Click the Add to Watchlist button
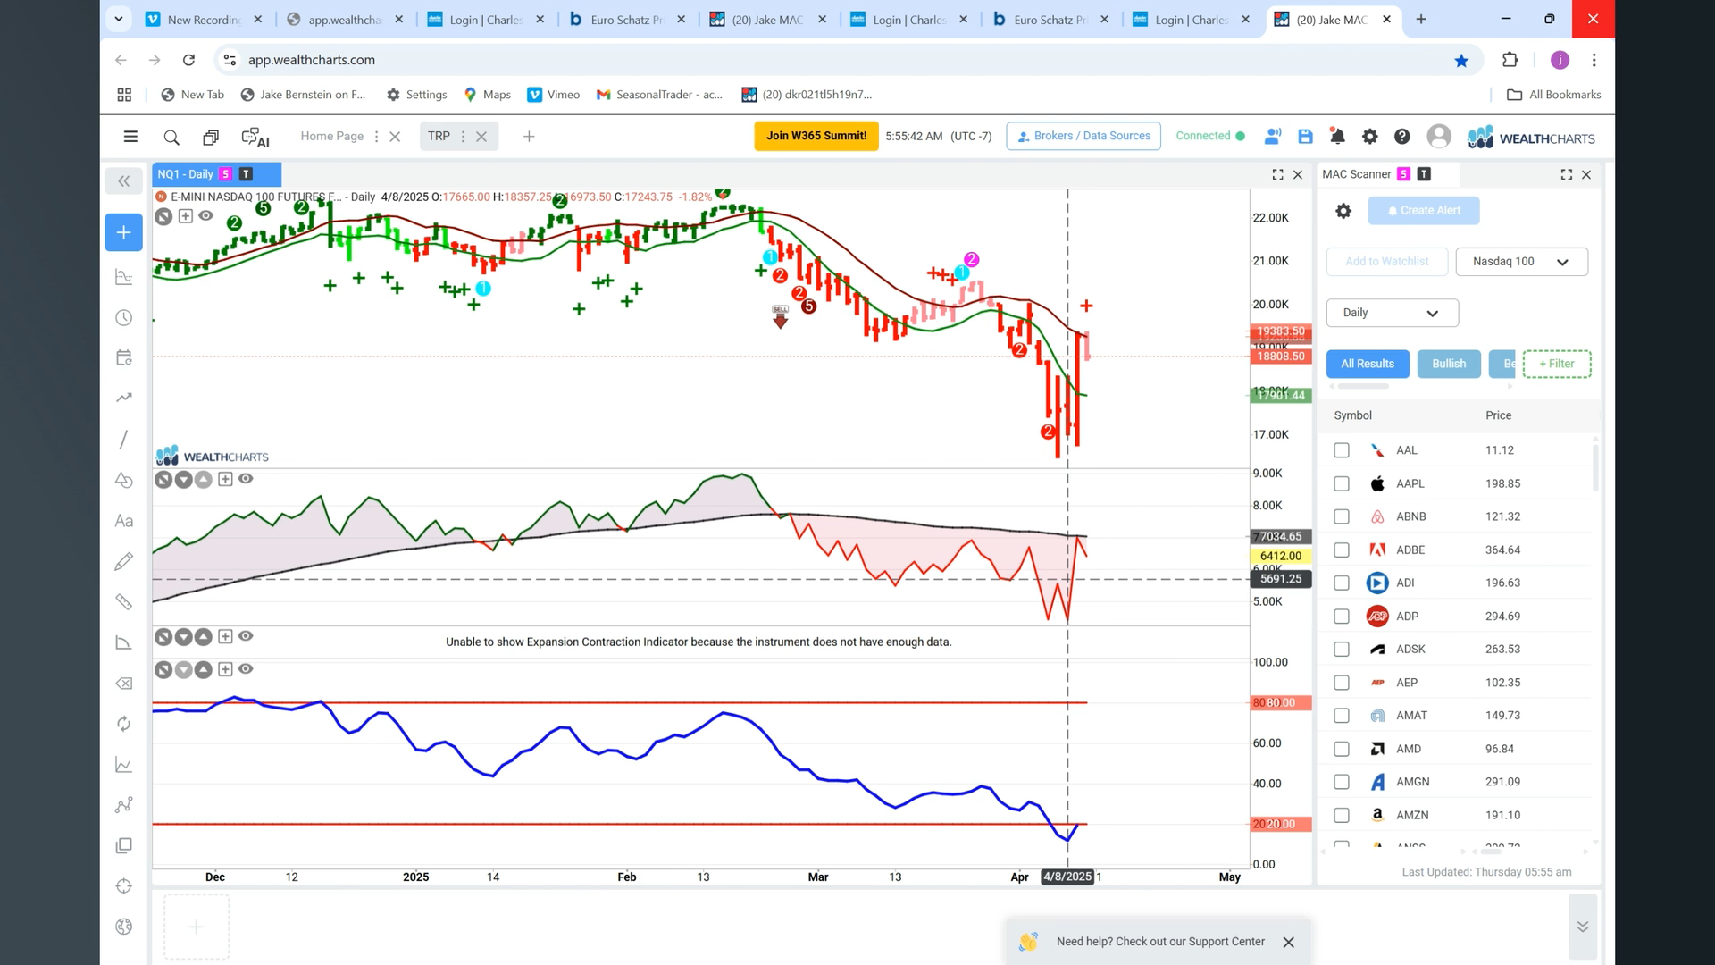 tap(1386, 262)
